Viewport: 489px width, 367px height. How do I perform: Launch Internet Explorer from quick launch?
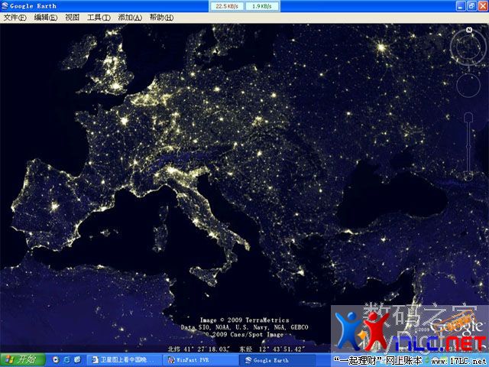coord(66,360)
